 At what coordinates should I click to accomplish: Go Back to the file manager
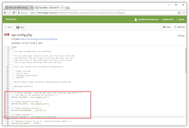click(8, 27)
